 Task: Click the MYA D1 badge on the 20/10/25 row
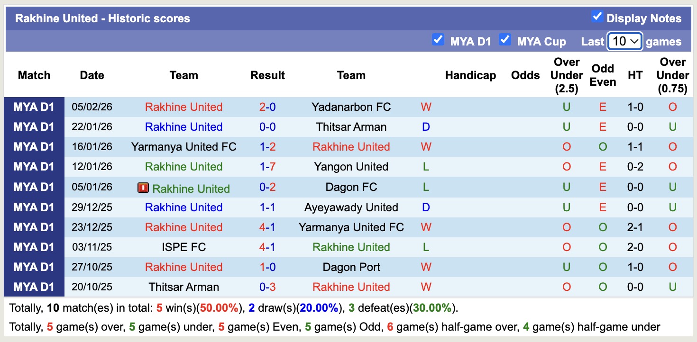[x=34, y=287]
